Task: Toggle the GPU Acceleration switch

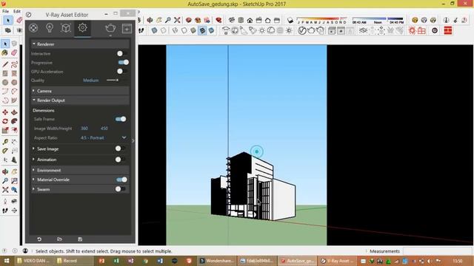Action: point(122,71)
